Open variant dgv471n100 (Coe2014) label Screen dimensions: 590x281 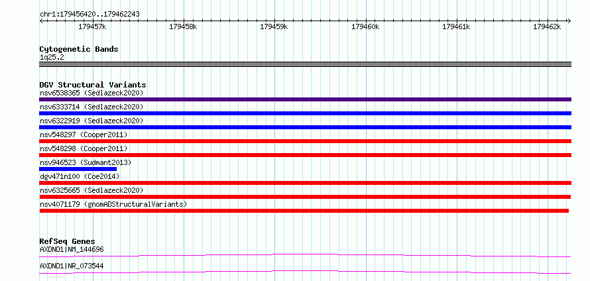tap(80, 176)
